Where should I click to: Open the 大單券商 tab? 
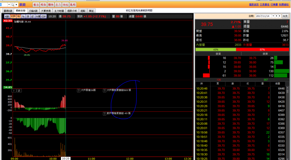46,11
